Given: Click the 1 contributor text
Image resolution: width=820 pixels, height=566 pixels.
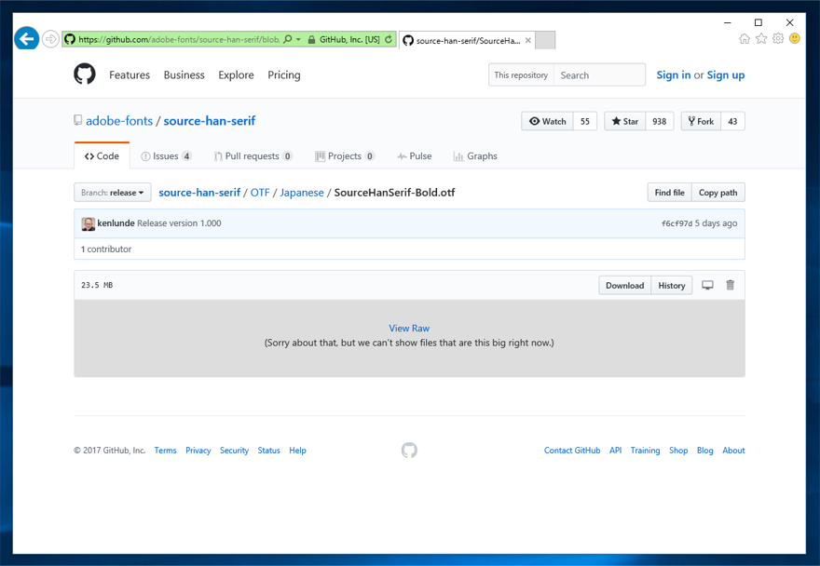Looking at the screenshot, I should tap(106, 249).
